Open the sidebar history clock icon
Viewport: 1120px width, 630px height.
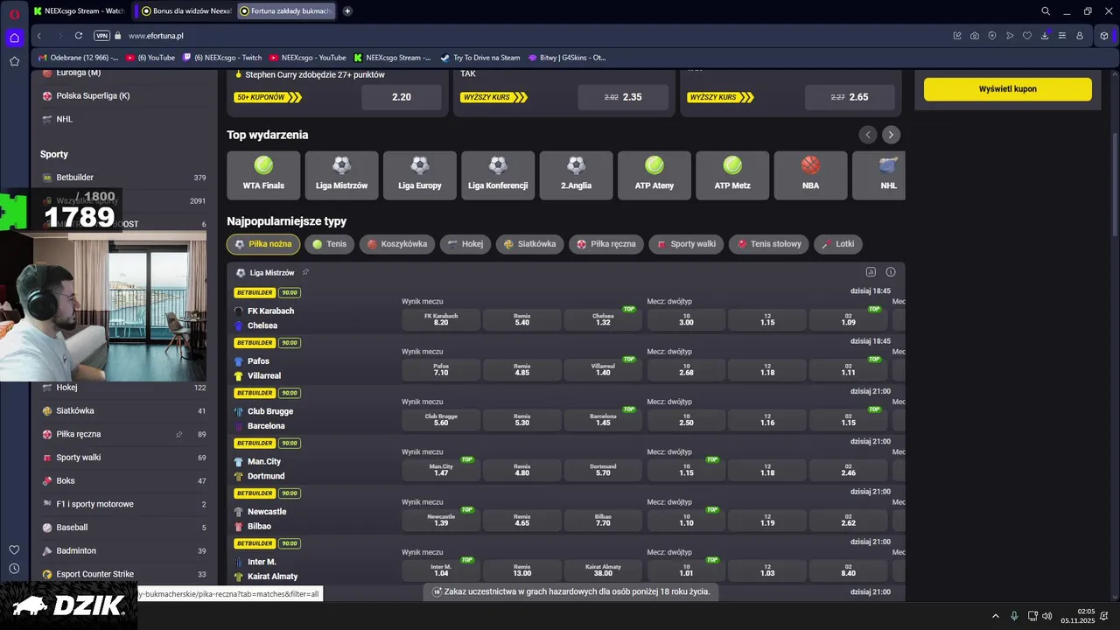click(x=14, y=569)
